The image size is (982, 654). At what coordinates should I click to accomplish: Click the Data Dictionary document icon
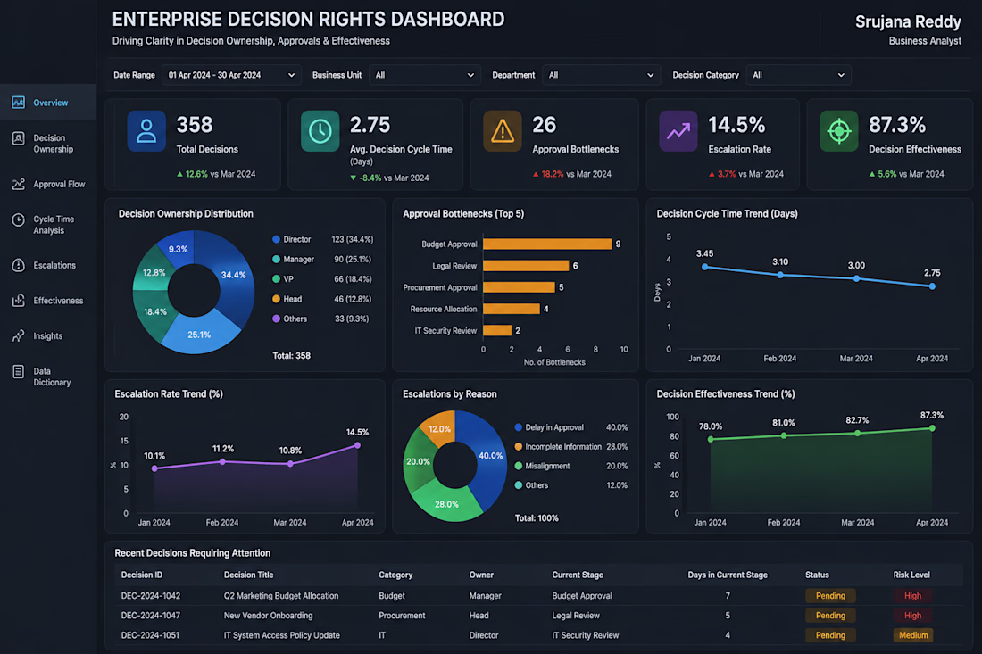click(18, 372)
